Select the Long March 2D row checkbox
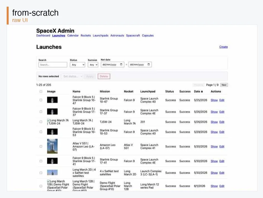263x198 pixels. pyautogui.click(x=41, y=173)
